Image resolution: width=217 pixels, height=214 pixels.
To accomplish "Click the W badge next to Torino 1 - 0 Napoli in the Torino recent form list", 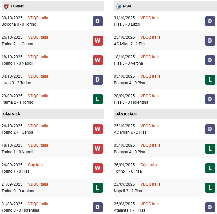I will [97, 60].
